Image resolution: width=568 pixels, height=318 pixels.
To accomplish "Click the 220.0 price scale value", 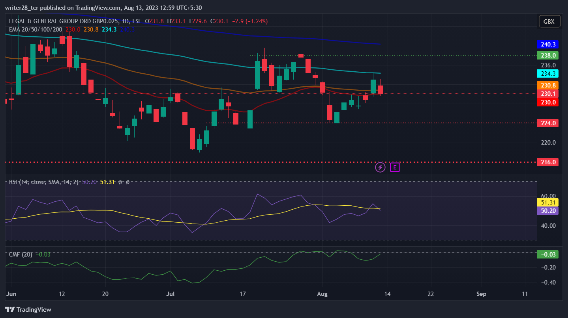I will pos(548,143).
